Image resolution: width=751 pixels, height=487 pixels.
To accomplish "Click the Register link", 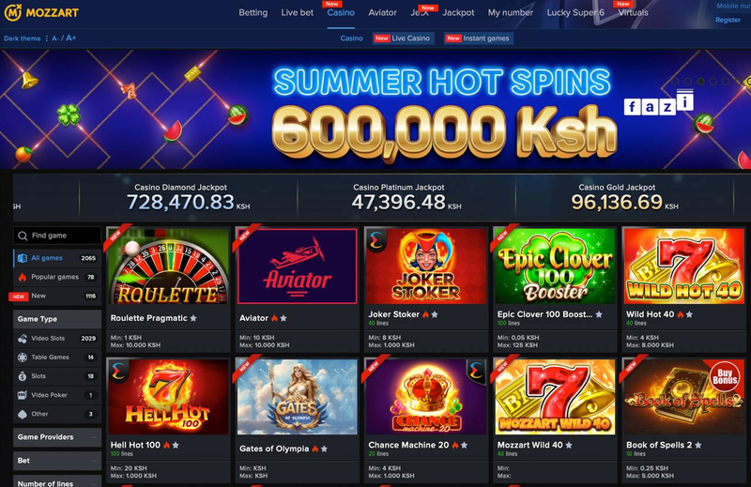I will pos(728,20).
